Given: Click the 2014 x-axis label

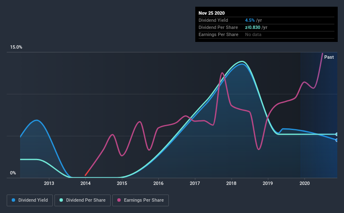Looking at the screenshot, I should point(85,183).
